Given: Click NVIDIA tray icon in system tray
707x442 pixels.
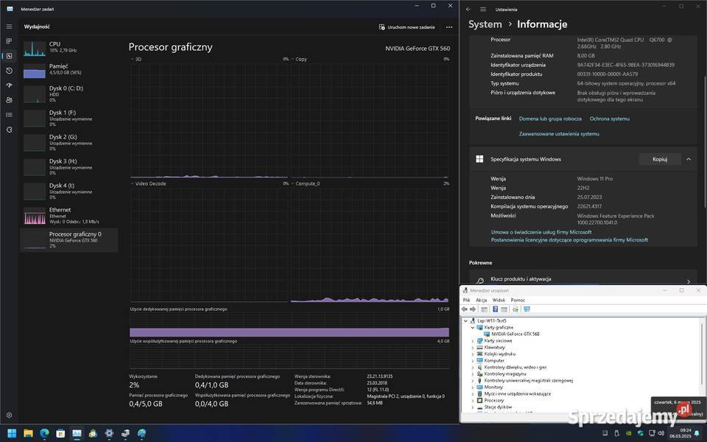Looking at the screenshot, I should [x=628, y=433].
